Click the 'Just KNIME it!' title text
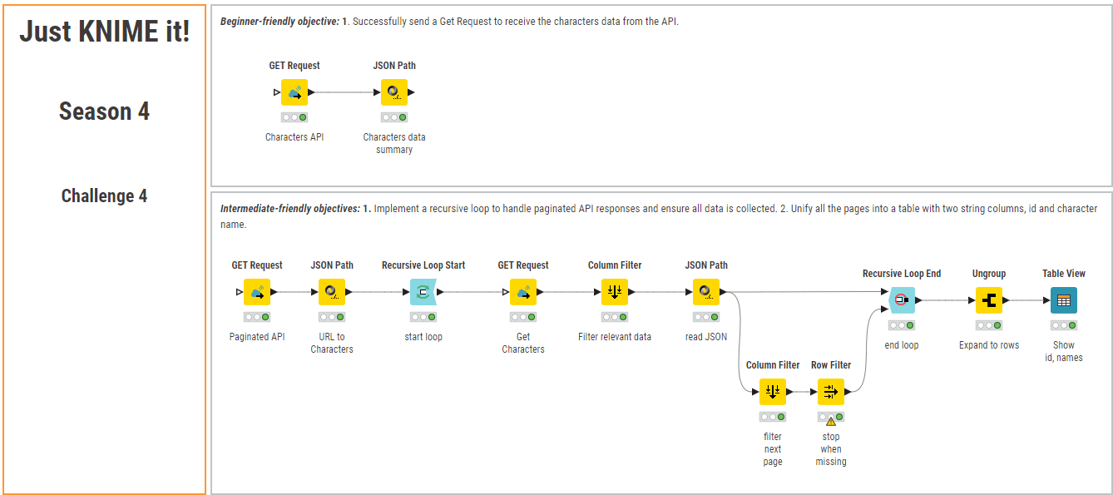 (x=105, y=32)
